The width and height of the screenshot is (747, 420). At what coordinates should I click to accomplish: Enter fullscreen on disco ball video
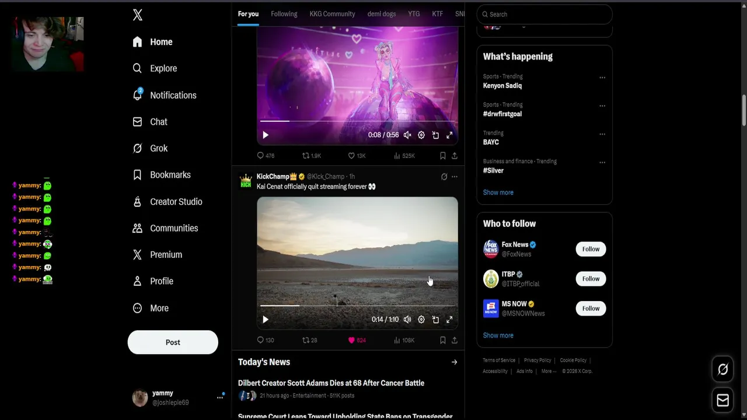point(449,135)
